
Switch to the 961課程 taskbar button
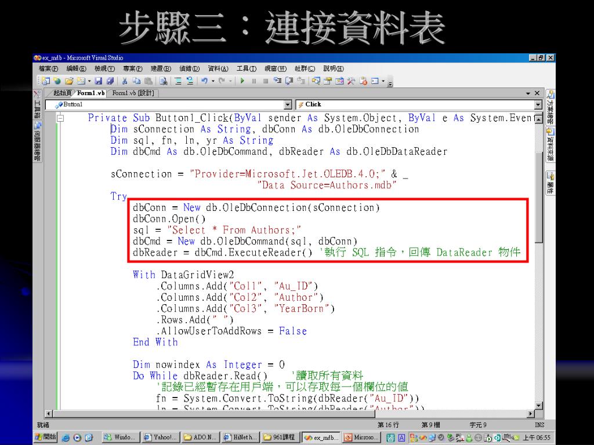coord(280,437)
